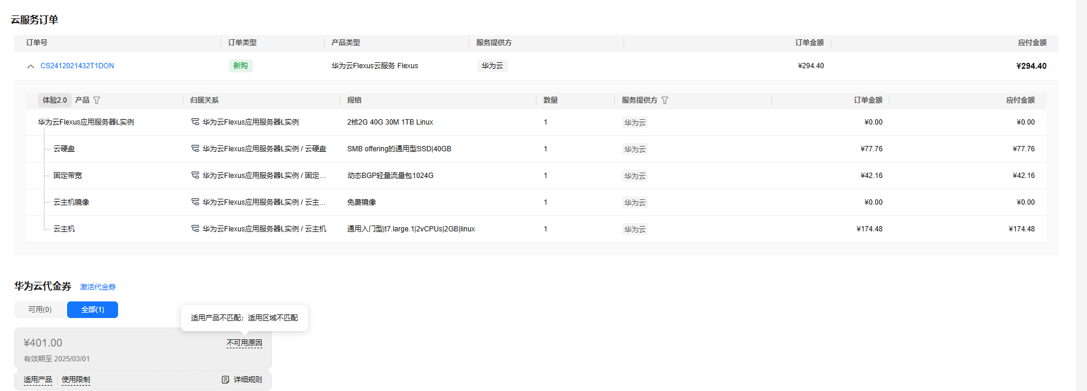This screenshot has width=1087, height=391.
Task: Collapse order CS2412021432T1DON details
Action: click(31, 66)
